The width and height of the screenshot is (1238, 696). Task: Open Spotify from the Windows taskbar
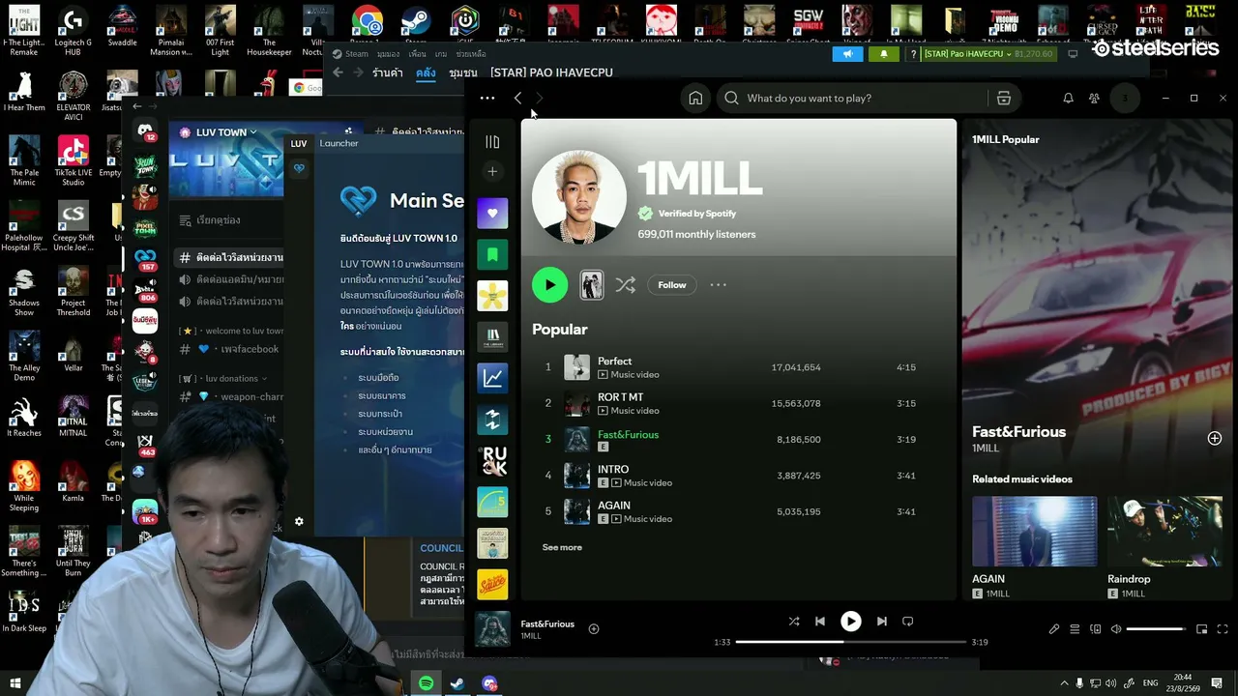(x=426, y=683)
